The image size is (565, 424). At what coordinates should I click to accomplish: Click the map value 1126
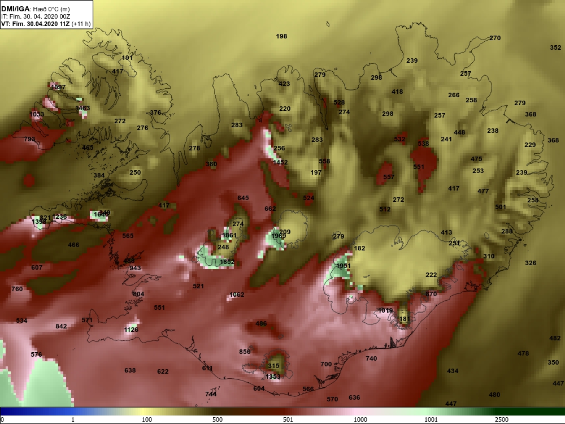[x=131, y=330]
